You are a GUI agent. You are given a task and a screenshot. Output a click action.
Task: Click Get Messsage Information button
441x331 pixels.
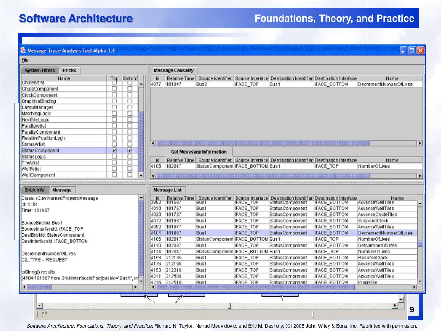tap(199, 152)
